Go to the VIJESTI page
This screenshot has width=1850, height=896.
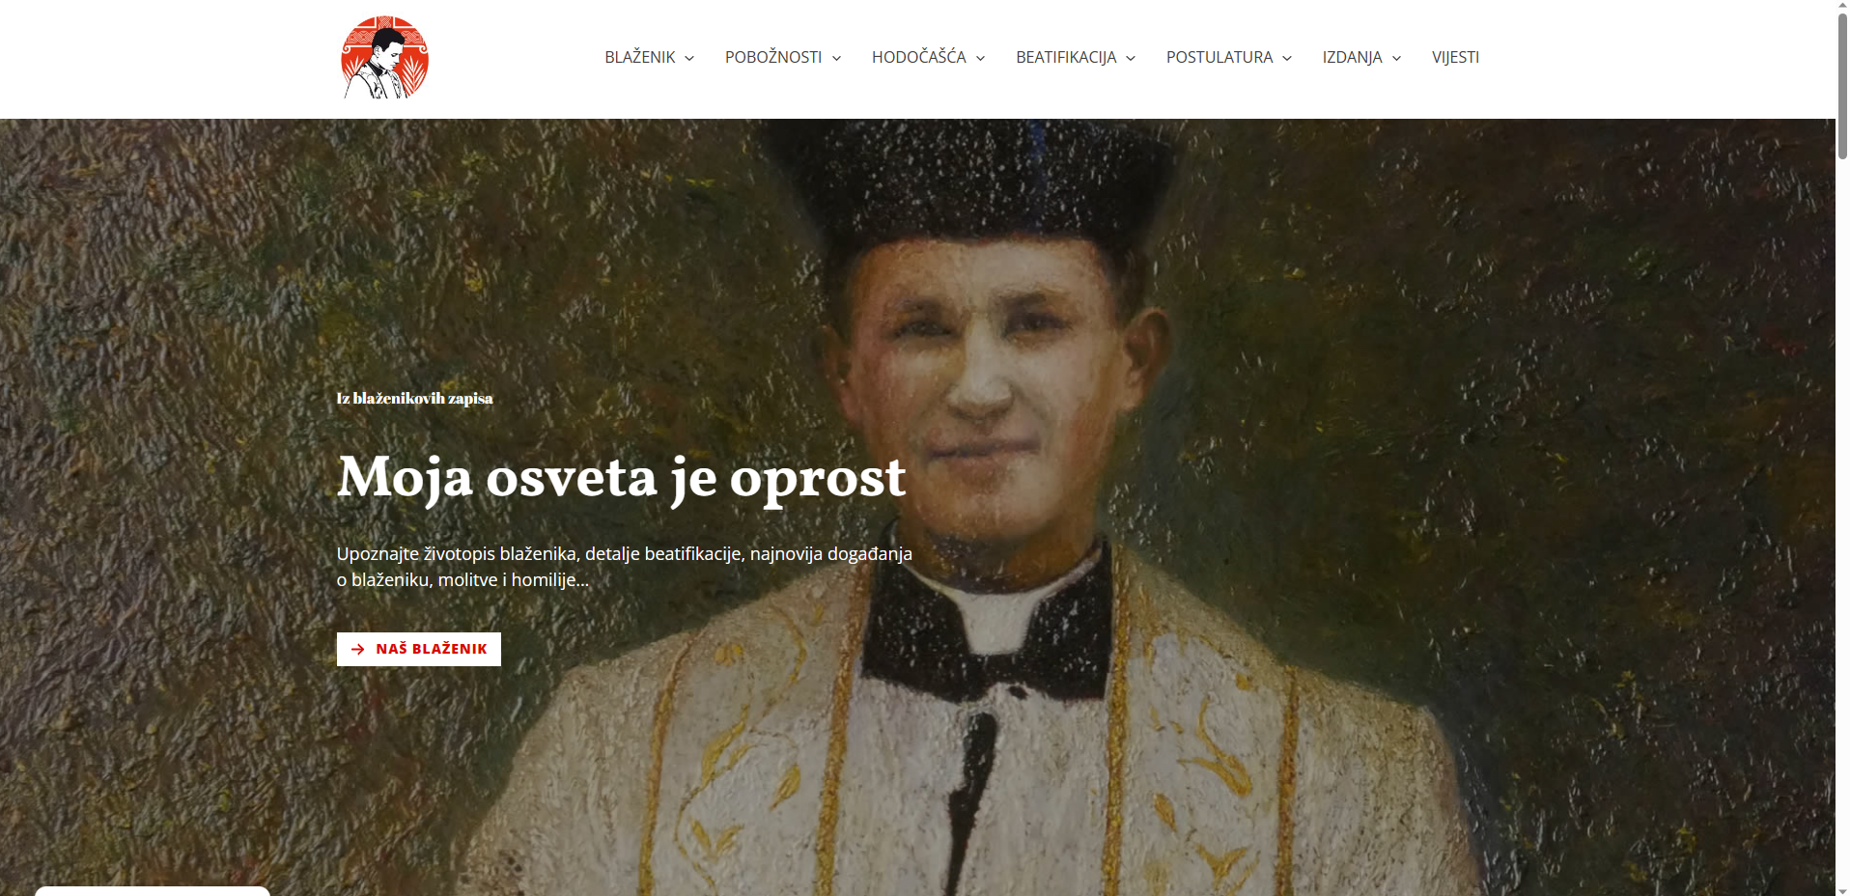tap(1455, 58)
